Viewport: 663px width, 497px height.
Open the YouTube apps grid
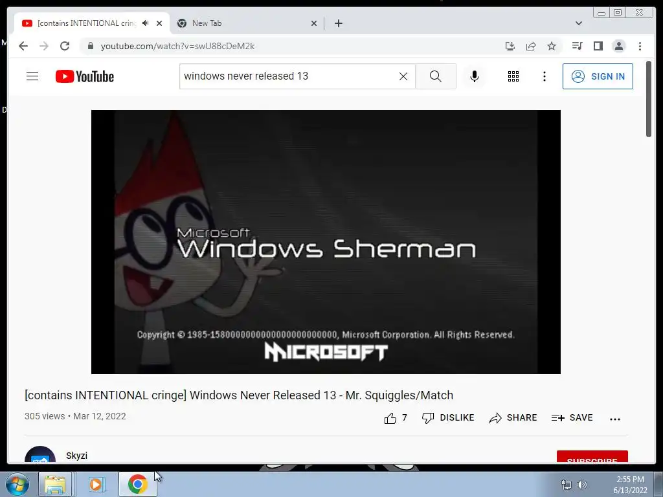[513, 76]
